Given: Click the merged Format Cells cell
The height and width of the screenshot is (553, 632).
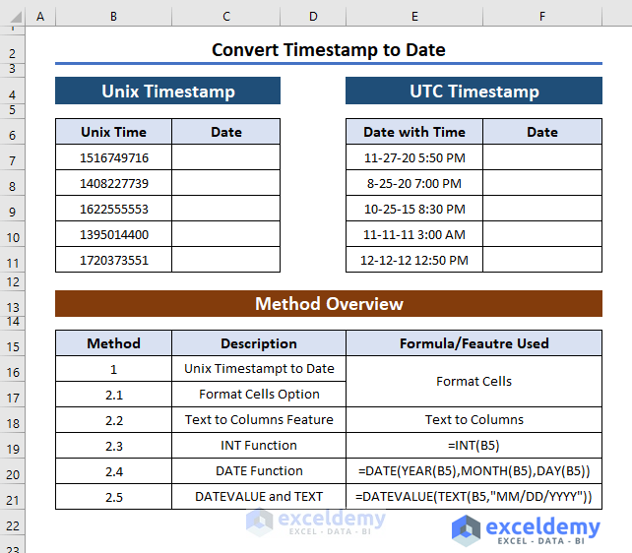Looking at the screenshot, I should click(474, 381).
